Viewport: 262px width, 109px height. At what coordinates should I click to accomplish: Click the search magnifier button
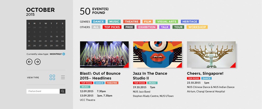pos(63,91)
